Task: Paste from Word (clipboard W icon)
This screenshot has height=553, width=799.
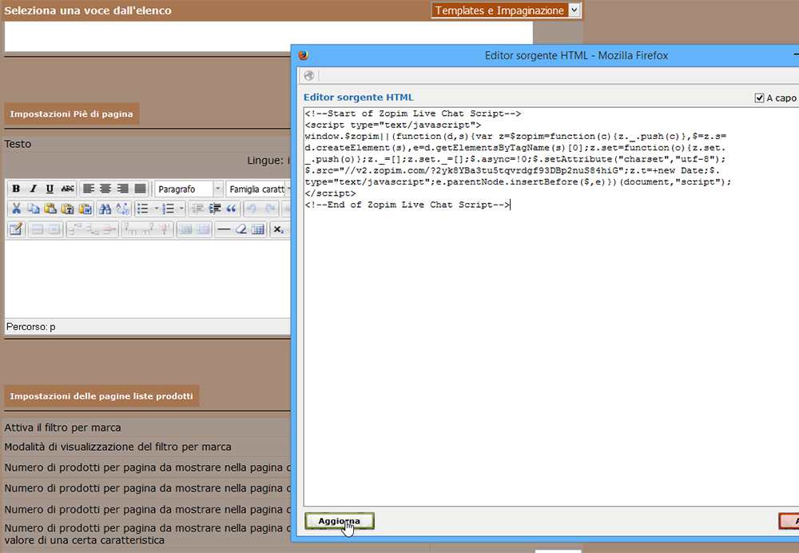Action: [x=85, y=209]
